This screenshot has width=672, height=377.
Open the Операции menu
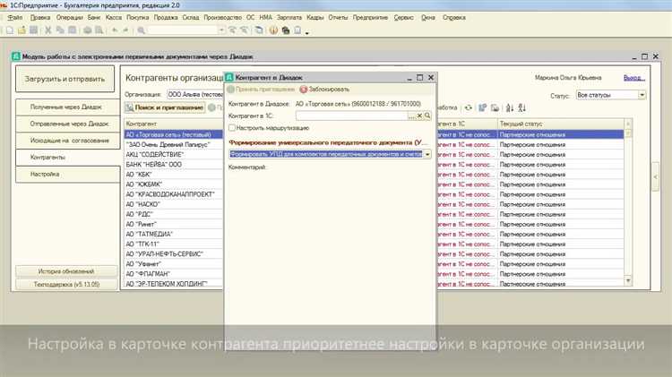69,18
